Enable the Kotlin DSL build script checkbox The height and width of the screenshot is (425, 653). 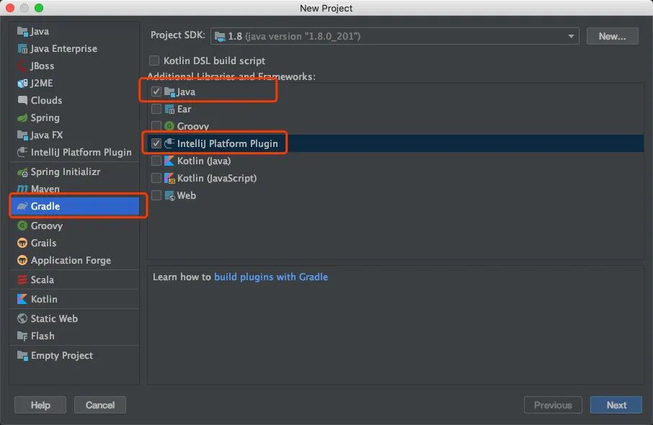154,61
